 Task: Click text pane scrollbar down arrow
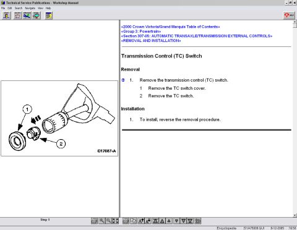point(295,215)
